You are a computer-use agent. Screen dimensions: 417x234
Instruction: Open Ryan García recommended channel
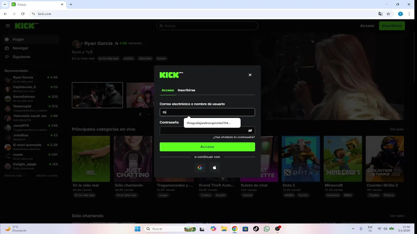[x=31, y=79]
